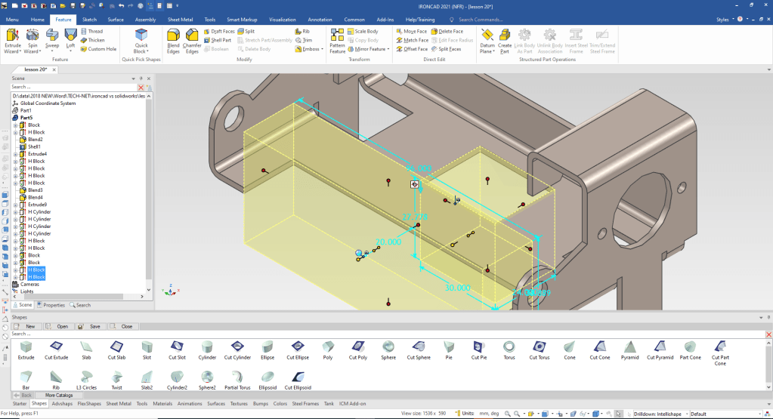Click the Chamfer Edges tool
Viewport: 773px width, 419px height.
pyautogui.click(x=192, y=41)
